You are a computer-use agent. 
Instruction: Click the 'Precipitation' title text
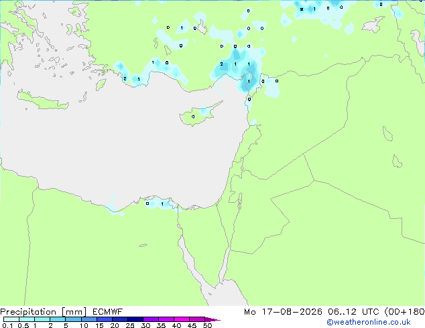pyautogui.click(x=28, y=312)
